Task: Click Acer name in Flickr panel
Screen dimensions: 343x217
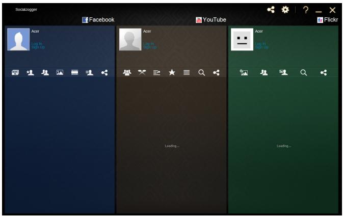Action: point(259,31)
